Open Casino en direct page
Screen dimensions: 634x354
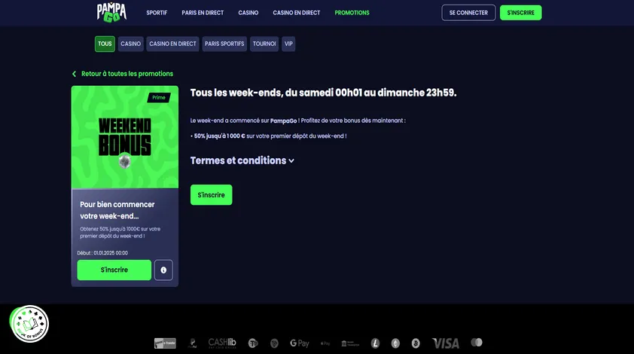pos(297,13)
